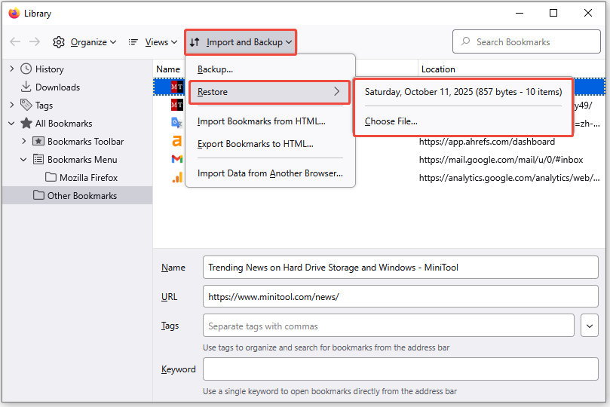This screenshot has width=610, height=407.
Task: Click the Import and Backup button
Action: click(x=241, y=42)
